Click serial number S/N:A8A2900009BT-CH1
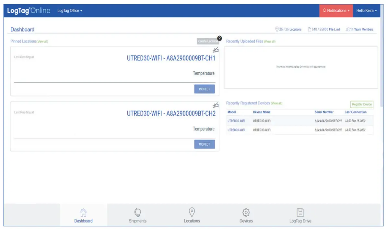The width and height of the screenshot is (386, 229). click(328, 121)
